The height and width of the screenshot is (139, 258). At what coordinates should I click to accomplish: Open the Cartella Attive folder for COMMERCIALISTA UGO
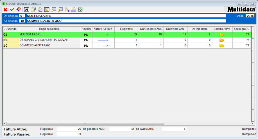point(222,46)
